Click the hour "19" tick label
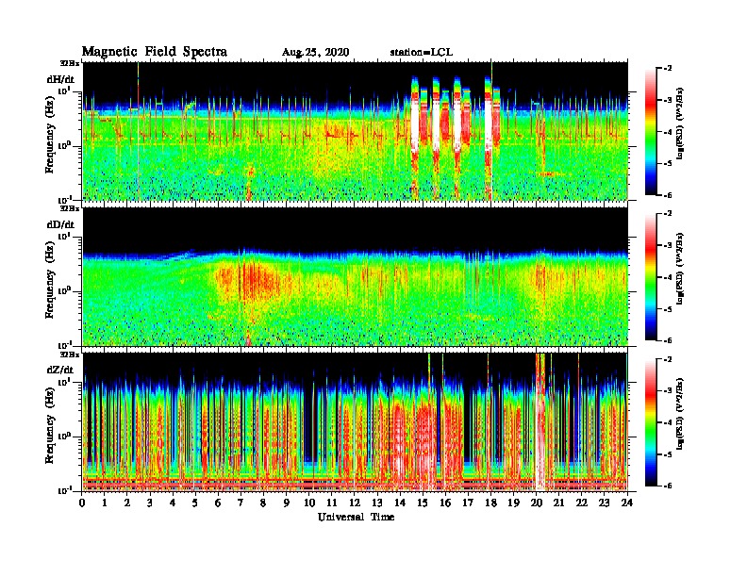 (513, 503)
